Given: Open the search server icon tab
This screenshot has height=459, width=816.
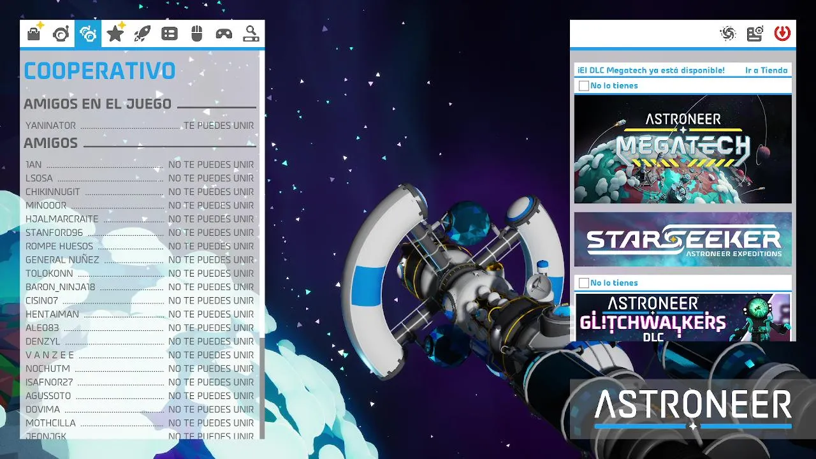Looking at the screenshot, I should [x=251, y=34].
